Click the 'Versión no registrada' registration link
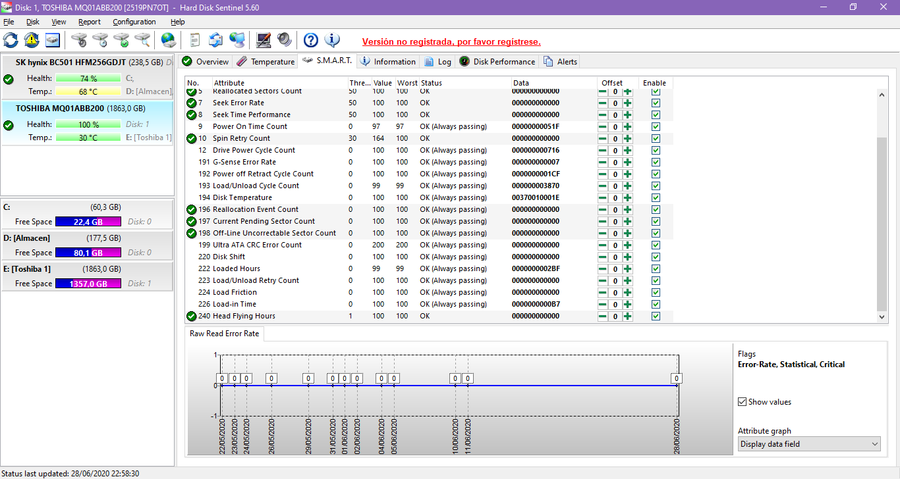The height and width of the screenshot is (479, 900). (451, 41)
